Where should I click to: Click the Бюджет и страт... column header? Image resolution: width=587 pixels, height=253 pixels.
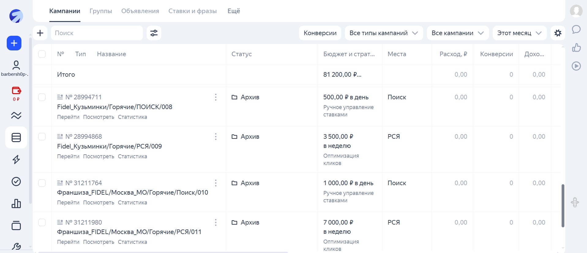pos(349,54)
